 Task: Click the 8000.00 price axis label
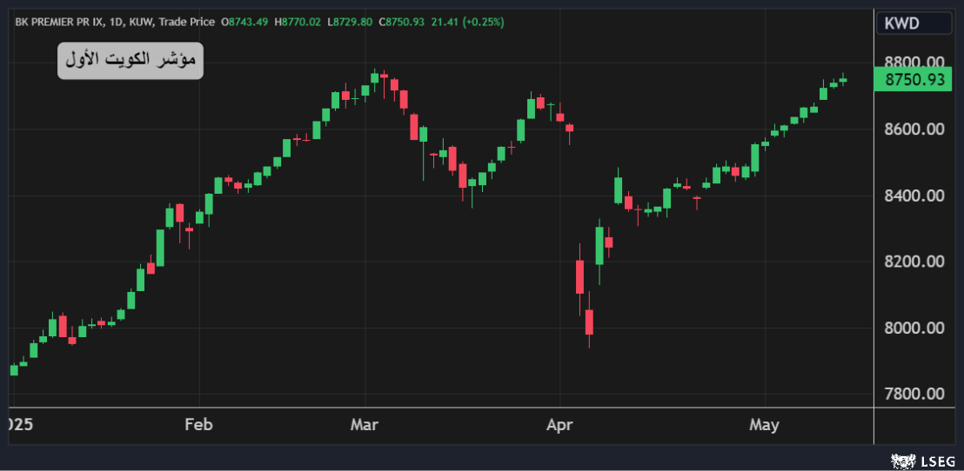(914, 328)
